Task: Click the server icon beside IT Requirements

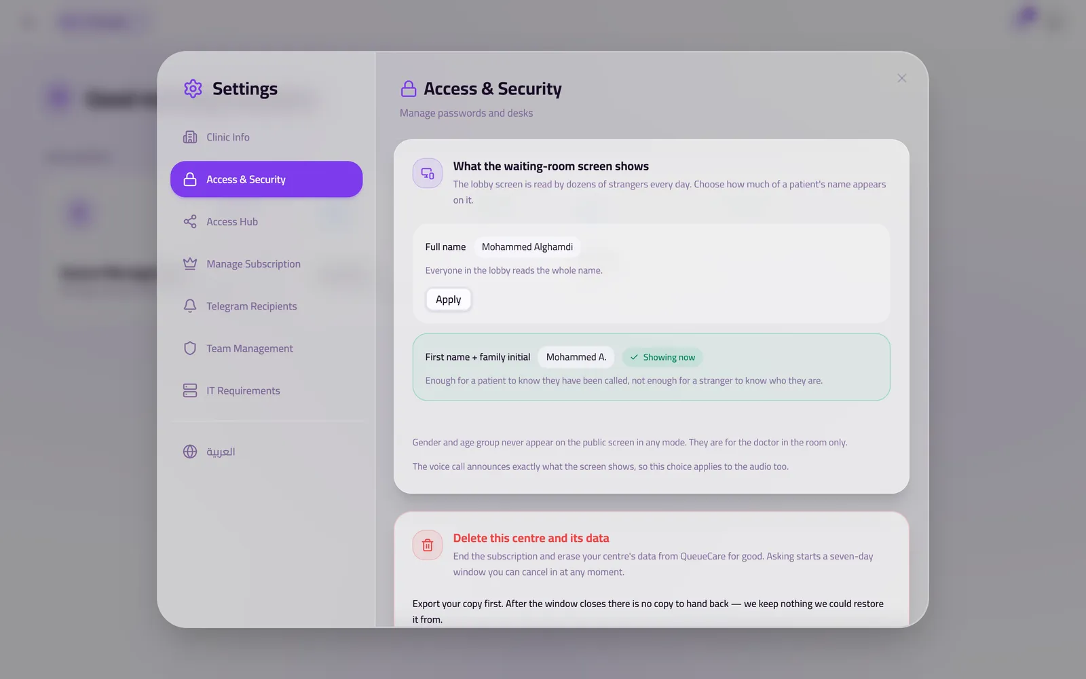Action: (190, 390)
